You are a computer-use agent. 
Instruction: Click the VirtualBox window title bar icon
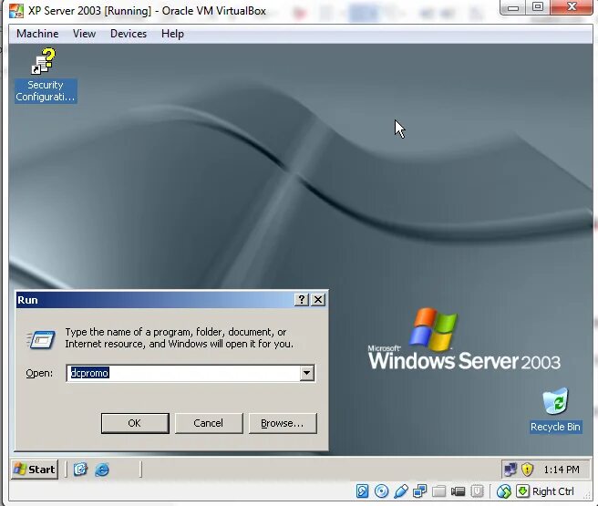[x=16, y=11]
